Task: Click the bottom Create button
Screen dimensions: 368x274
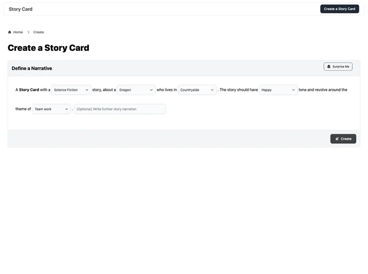Action: coord(343,139)
